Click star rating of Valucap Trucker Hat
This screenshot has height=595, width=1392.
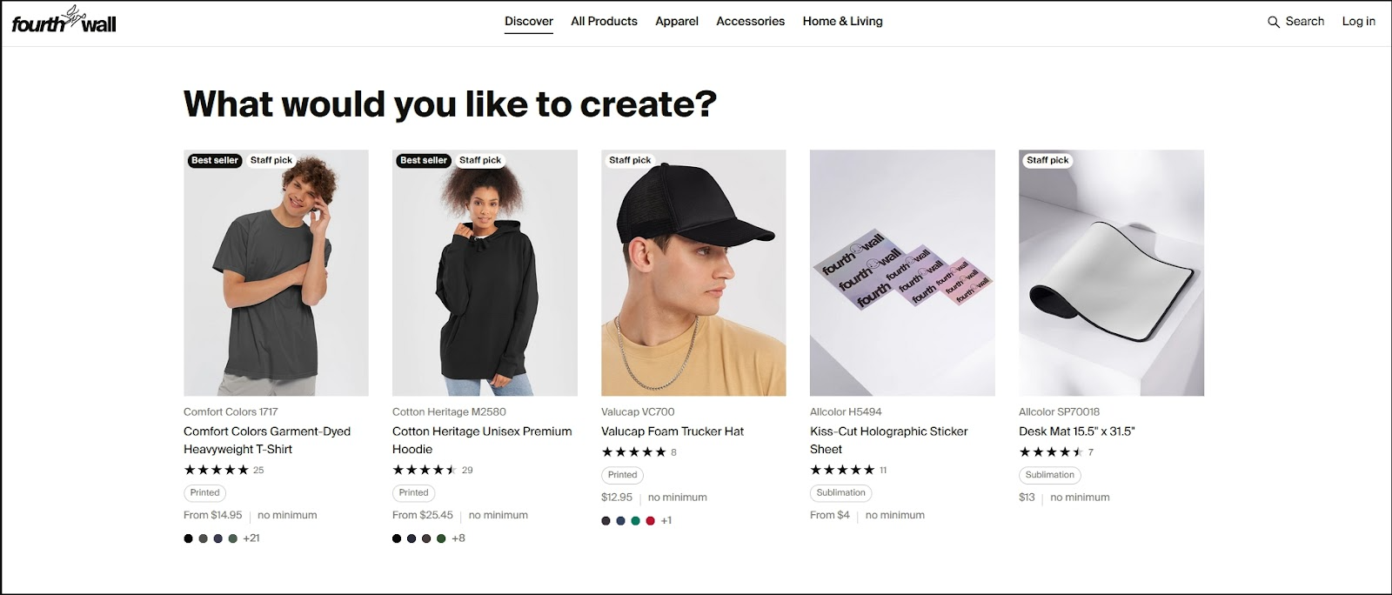click(634, 452)
